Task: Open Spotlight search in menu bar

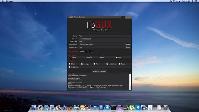Action: pos(192,1)
